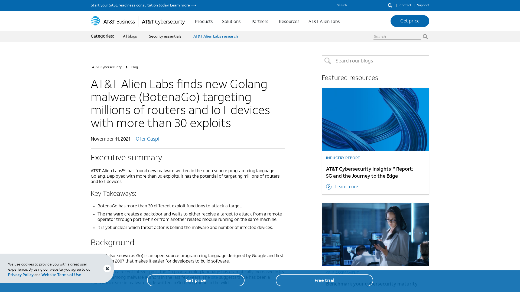This screenshot has width=520, height=292.
Task: Click the AT&T globe logo
Action: pos(95,21)
